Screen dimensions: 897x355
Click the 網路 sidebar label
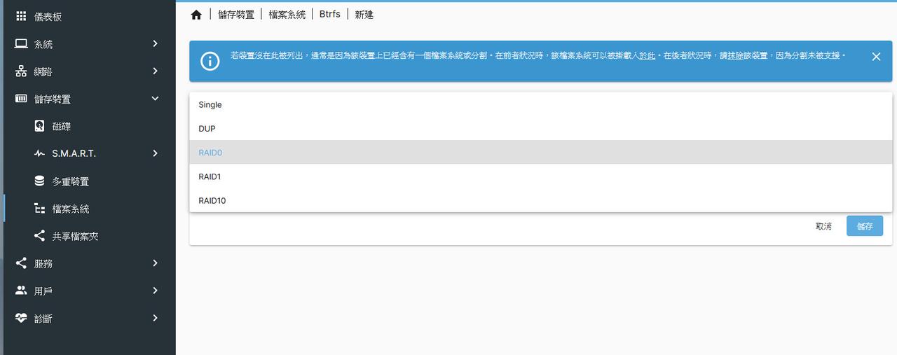tap(43, 71)
